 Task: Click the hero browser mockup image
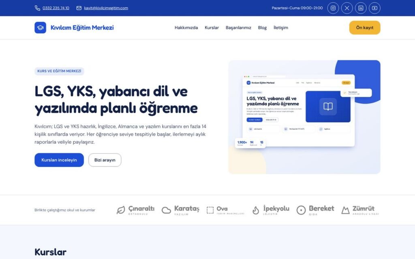[304, 117]
